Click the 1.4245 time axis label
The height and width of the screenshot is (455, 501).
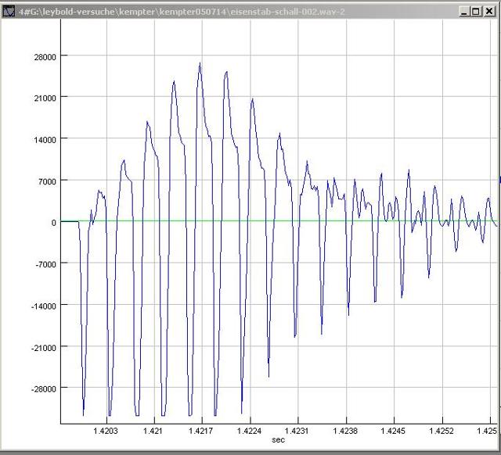click(x=393, y=431)
